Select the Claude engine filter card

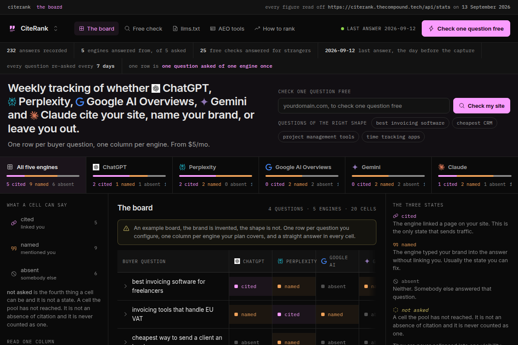point(475,175)
